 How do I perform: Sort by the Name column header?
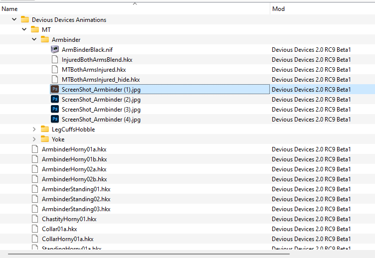pos(135,9)
